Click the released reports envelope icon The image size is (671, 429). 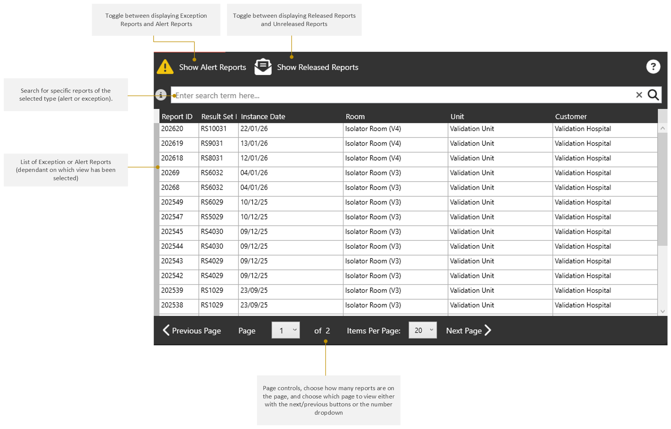pos(263,67)
